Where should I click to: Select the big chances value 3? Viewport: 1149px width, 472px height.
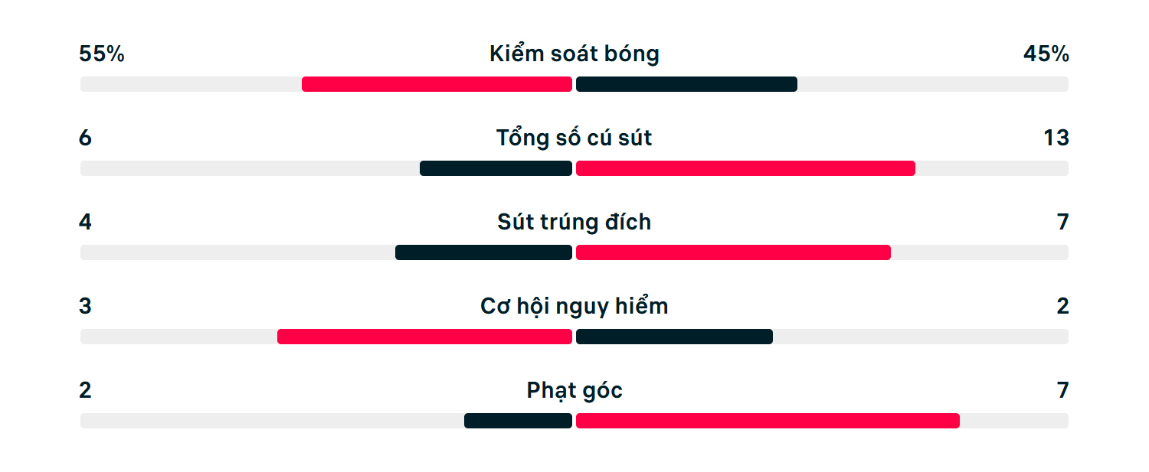[85, 307]
